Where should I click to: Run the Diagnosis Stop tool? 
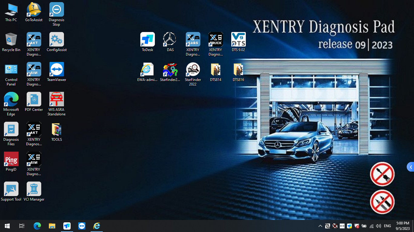point(56,9)
